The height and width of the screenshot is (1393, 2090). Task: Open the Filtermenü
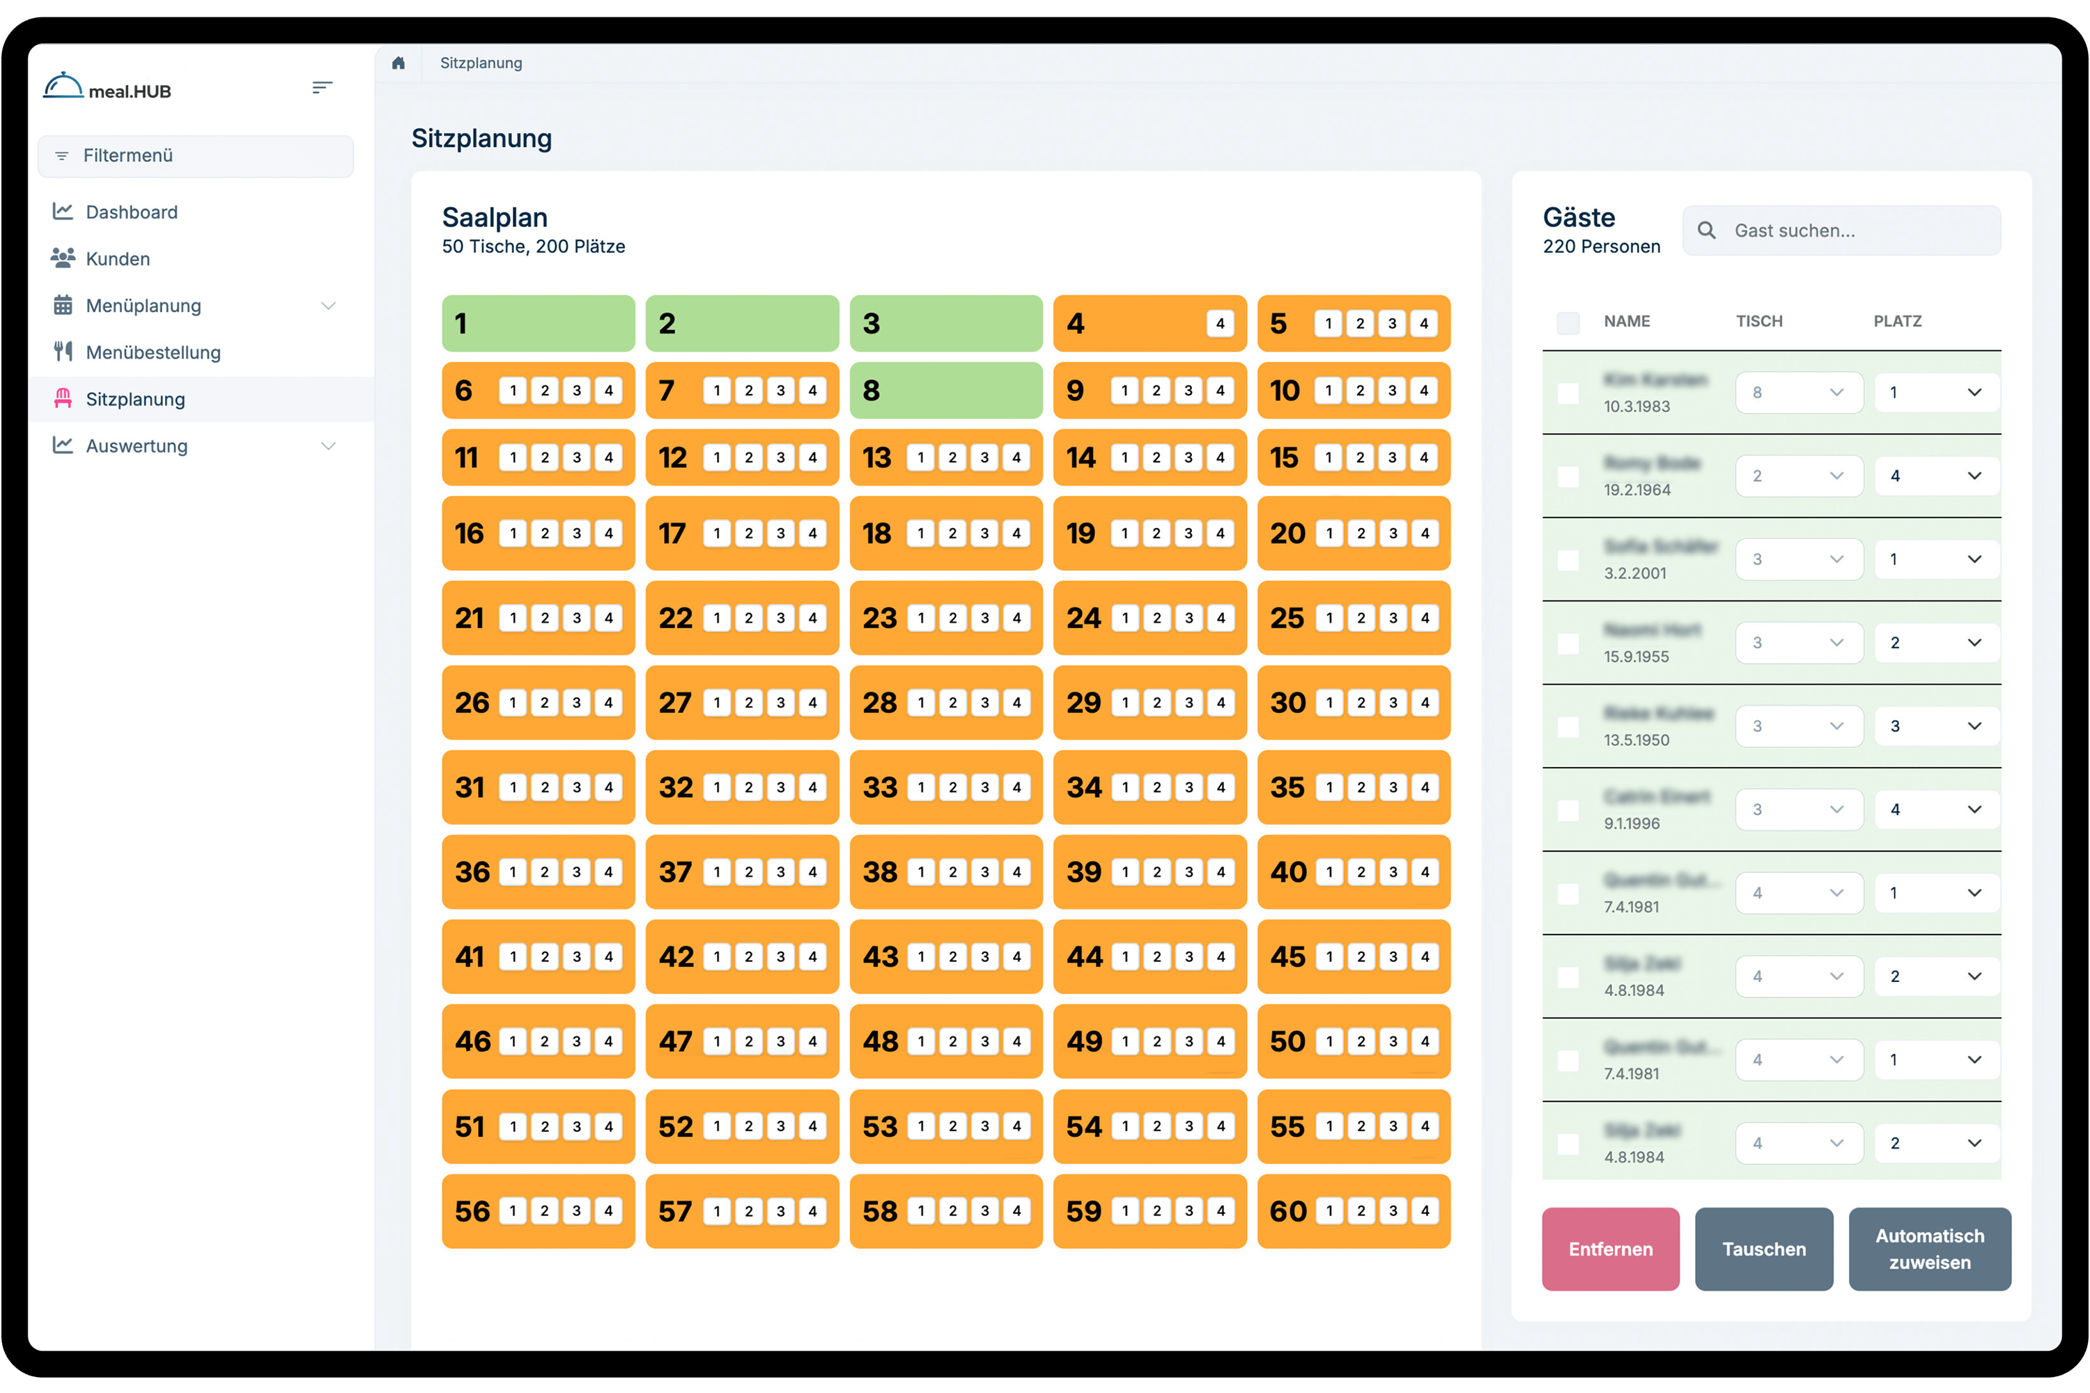click(x=196, y=156)
